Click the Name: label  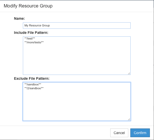click(x=20, y=18)
